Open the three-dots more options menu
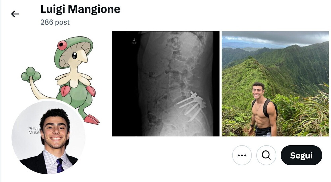This screenshot has height=182, width=331. click(242, 155)
